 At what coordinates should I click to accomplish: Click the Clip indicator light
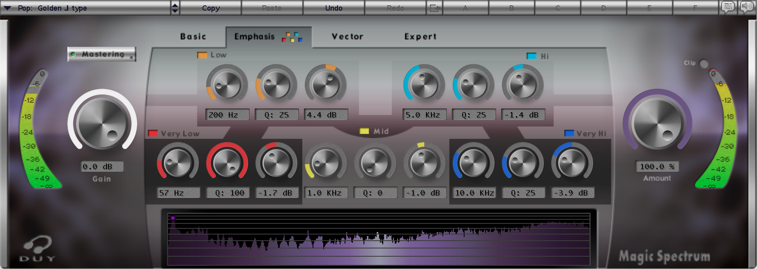(704, 64)
